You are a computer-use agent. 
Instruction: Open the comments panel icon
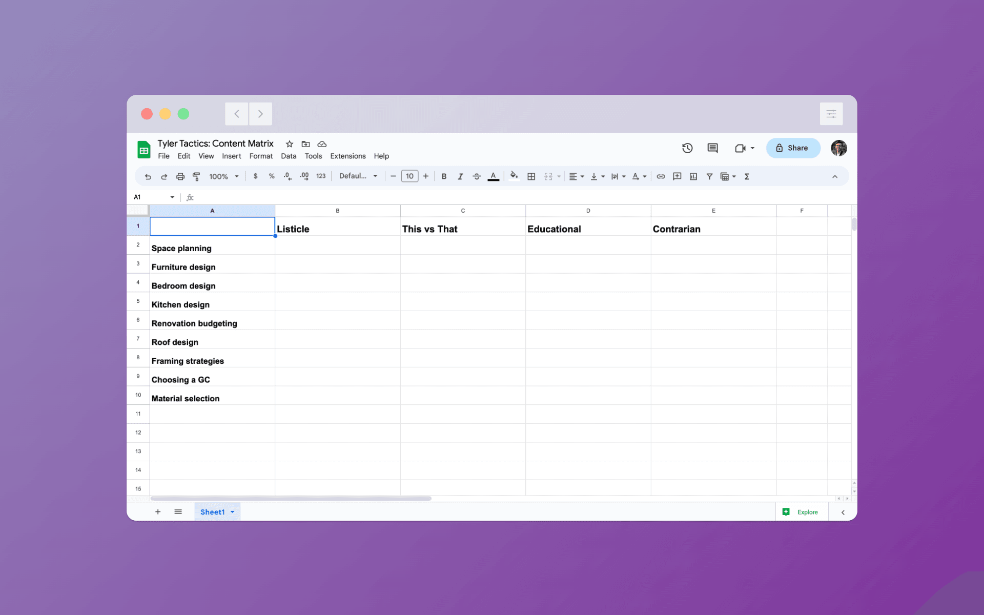tap(712, 148)
